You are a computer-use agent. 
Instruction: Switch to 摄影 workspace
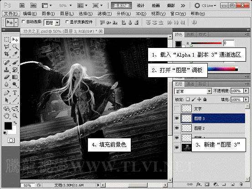point(171,5)
